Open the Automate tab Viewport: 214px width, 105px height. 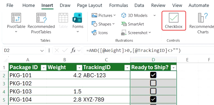coord(199,5)
